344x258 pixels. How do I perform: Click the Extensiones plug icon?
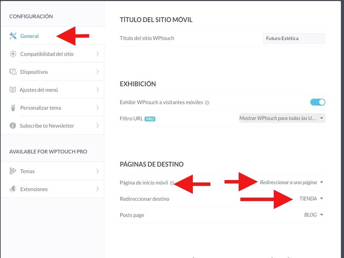coord(13,189)
